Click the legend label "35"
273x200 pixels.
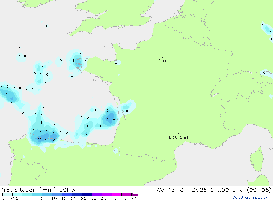click(103, 198)
